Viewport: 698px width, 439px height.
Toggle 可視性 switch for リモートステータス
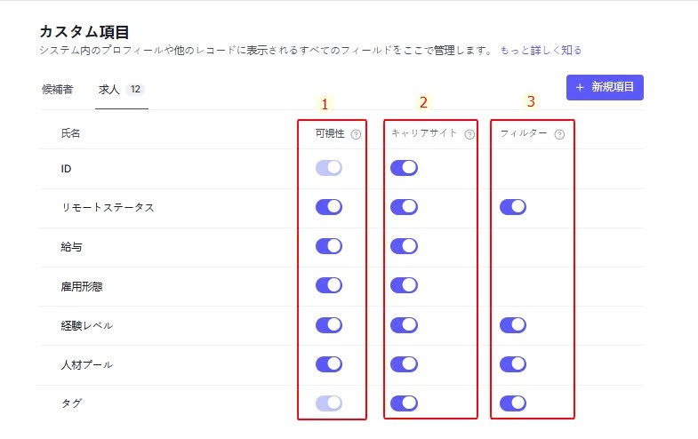coord(329,207)
